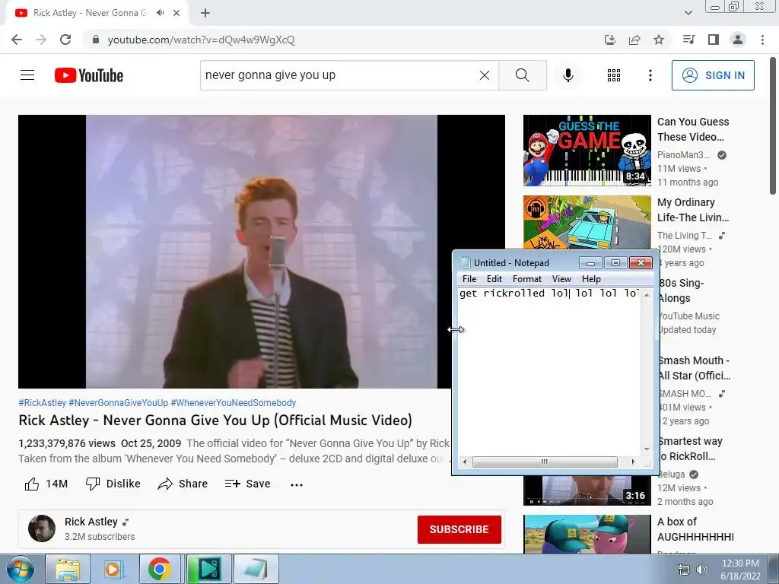
Task: Click the SIGN IN button
Action: (713, 75)
